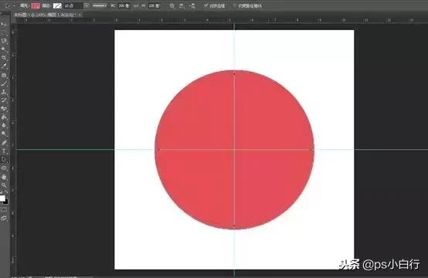Select the Lasso tool
This screenshot has width=428, height=278.
click(4, 41)
